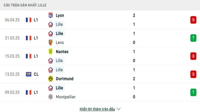
Task: Click the green T badge for Montpellier match
Action: point(193,92)
